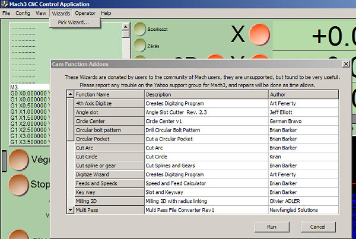This screenshot has width=356, height=239.
Task: Open the Operator menu
Action: [85, 13]
